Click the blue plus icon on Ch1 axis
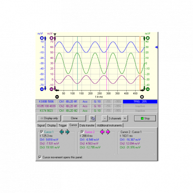The width and height of the screenshot is (193, 193). pyautogui.click(x=42, y=38)
